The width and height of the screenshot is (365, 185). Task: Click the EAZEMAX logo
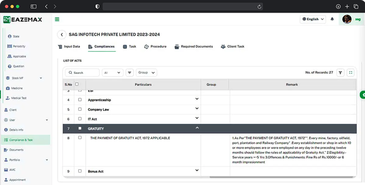(x=23, y=20)
